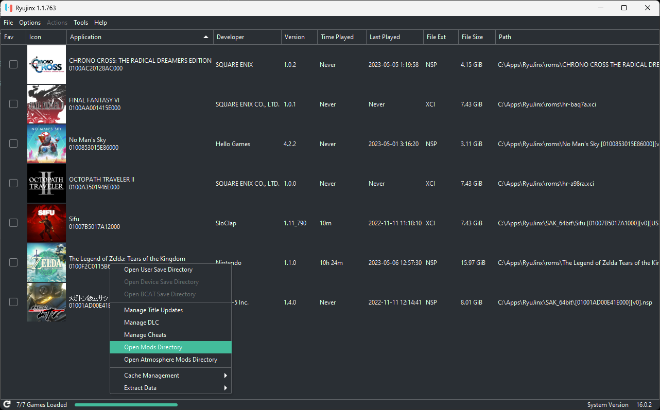Click the '10h 24m' time played cell
The width and height of the screenshot is (660, 410).
point(331,263)
